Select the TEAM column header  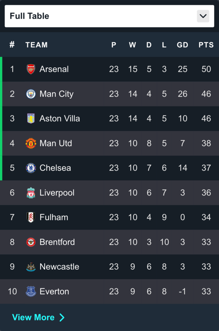36,45
